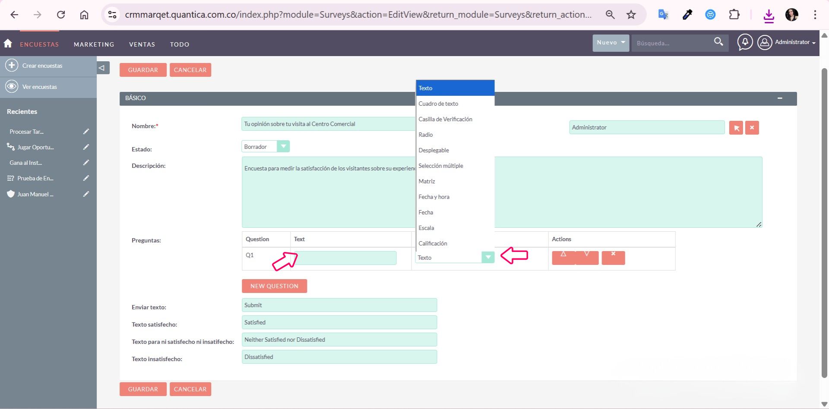
Task: Choose 'Selección múltiple' option in type list
Action: click(440, 166)
